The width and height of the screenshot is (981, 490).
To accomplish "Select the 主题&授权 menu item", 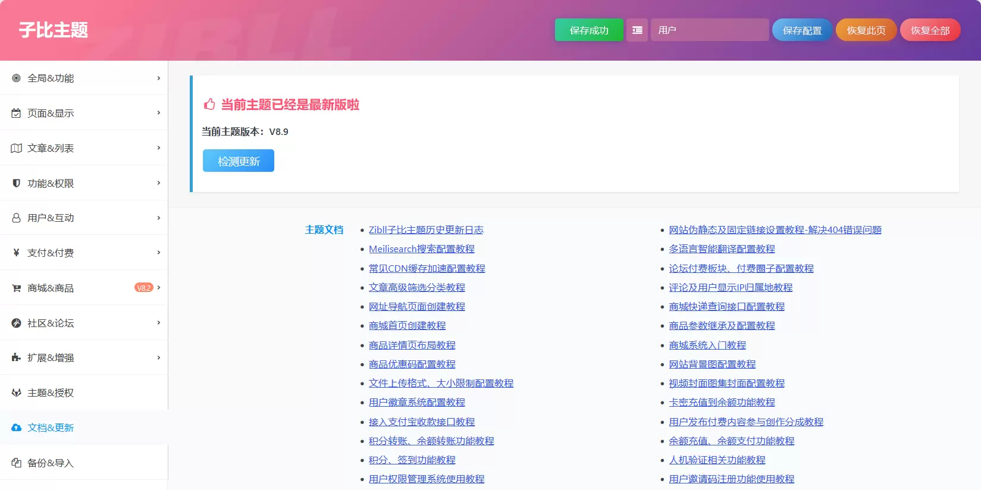I will pos(84,392).
